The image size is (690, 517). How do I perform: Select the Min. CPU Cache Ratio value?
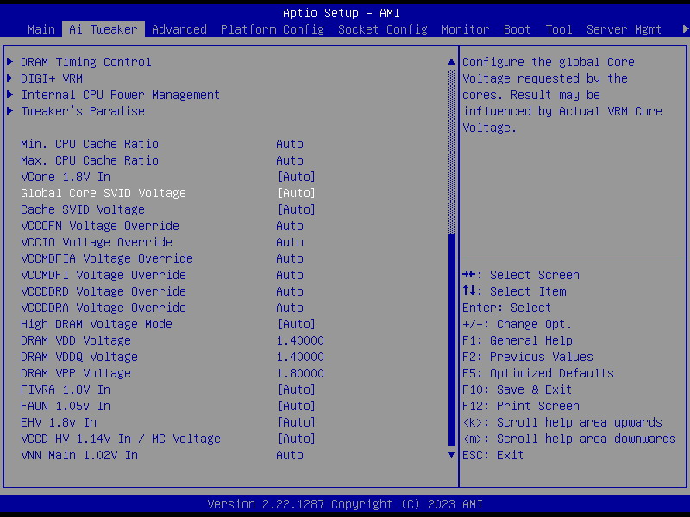pyautogui.click(x=290, y=144)
